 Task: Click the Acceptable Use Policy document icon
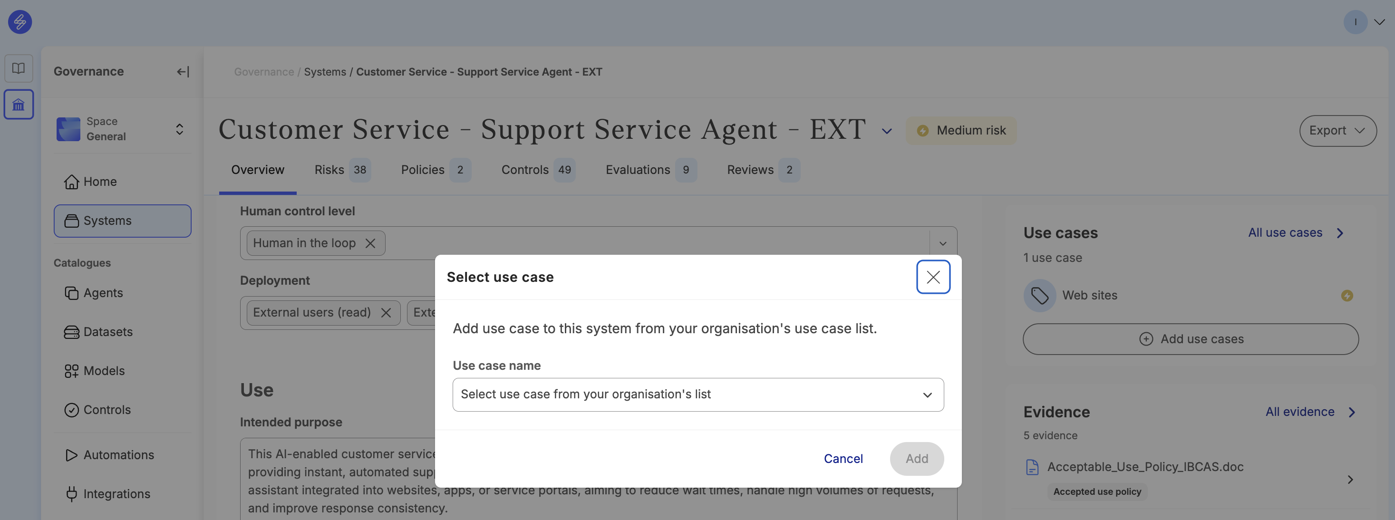point(1032,467)
